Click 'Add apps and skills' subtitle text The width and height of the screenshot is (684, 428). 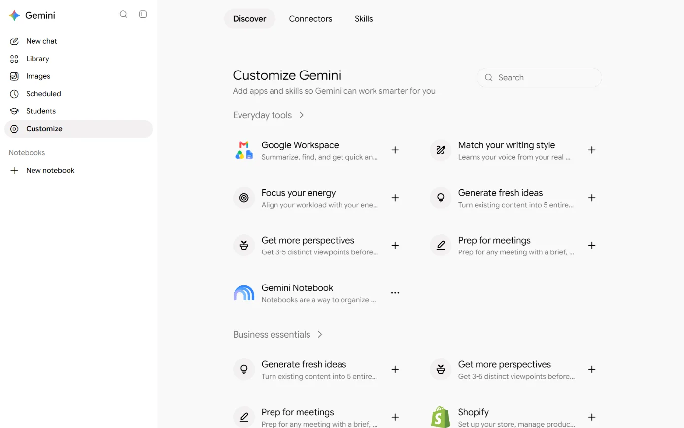tap(334, 91)
